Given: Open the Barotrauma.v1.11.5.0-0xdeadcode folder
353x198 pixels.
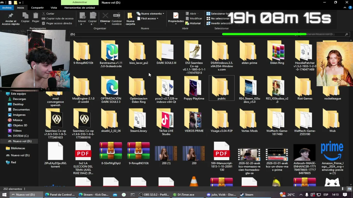Looking at the screenshot, I should (x=111, y=54).
